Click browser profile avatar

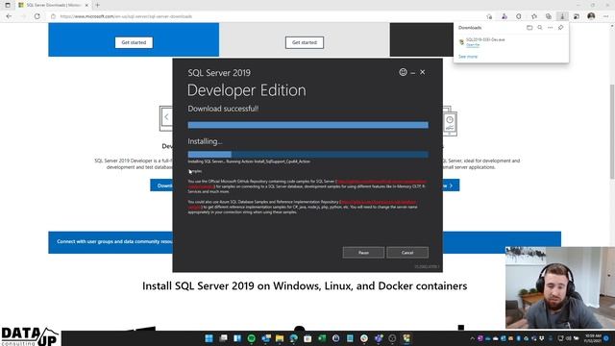(591, 16)
